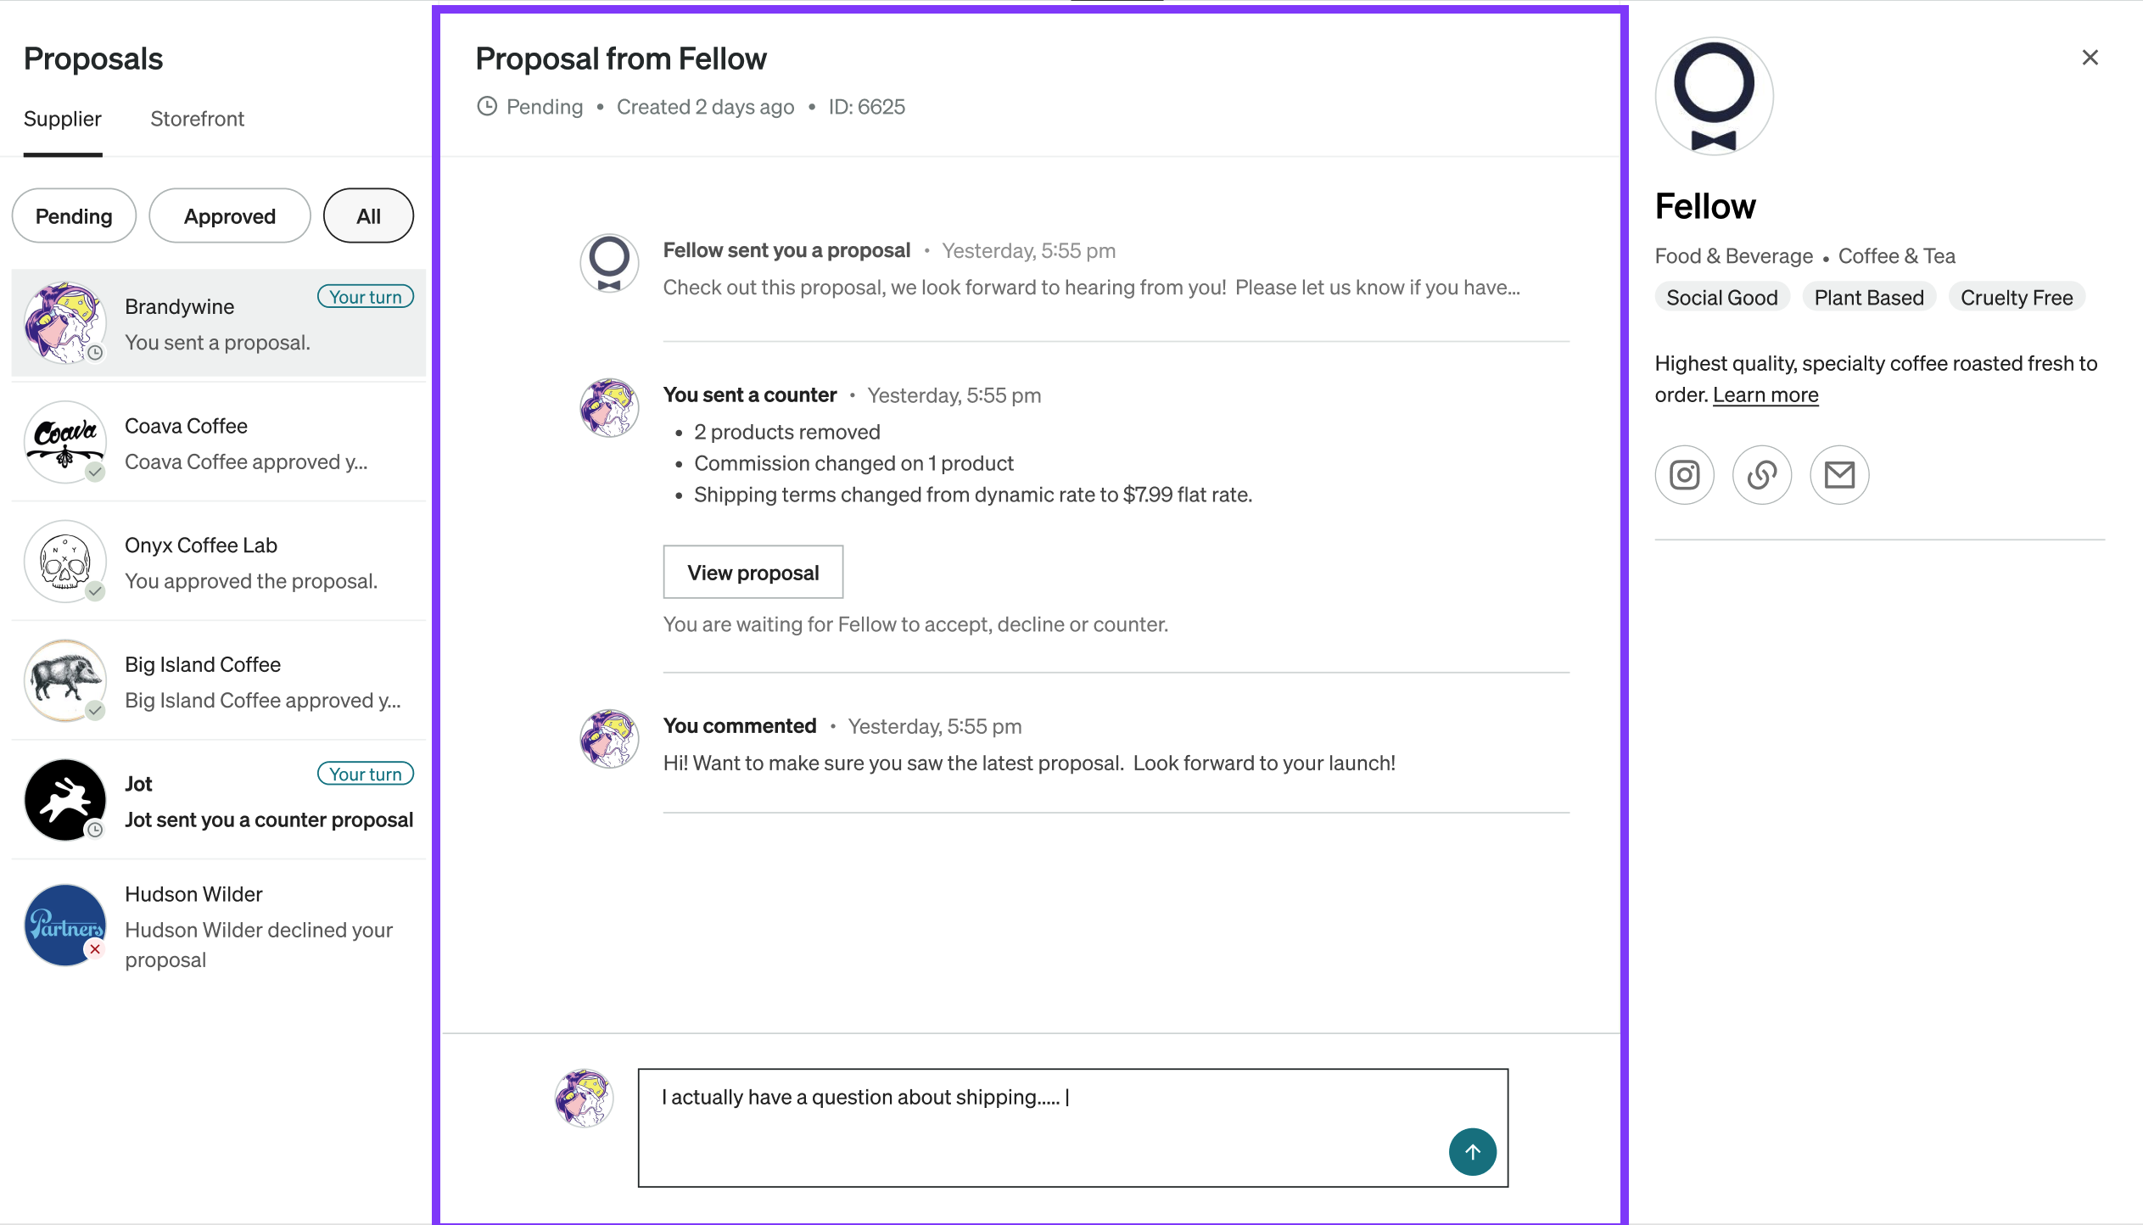
Task: Switch to the Supplier tab
Action: 63,119
